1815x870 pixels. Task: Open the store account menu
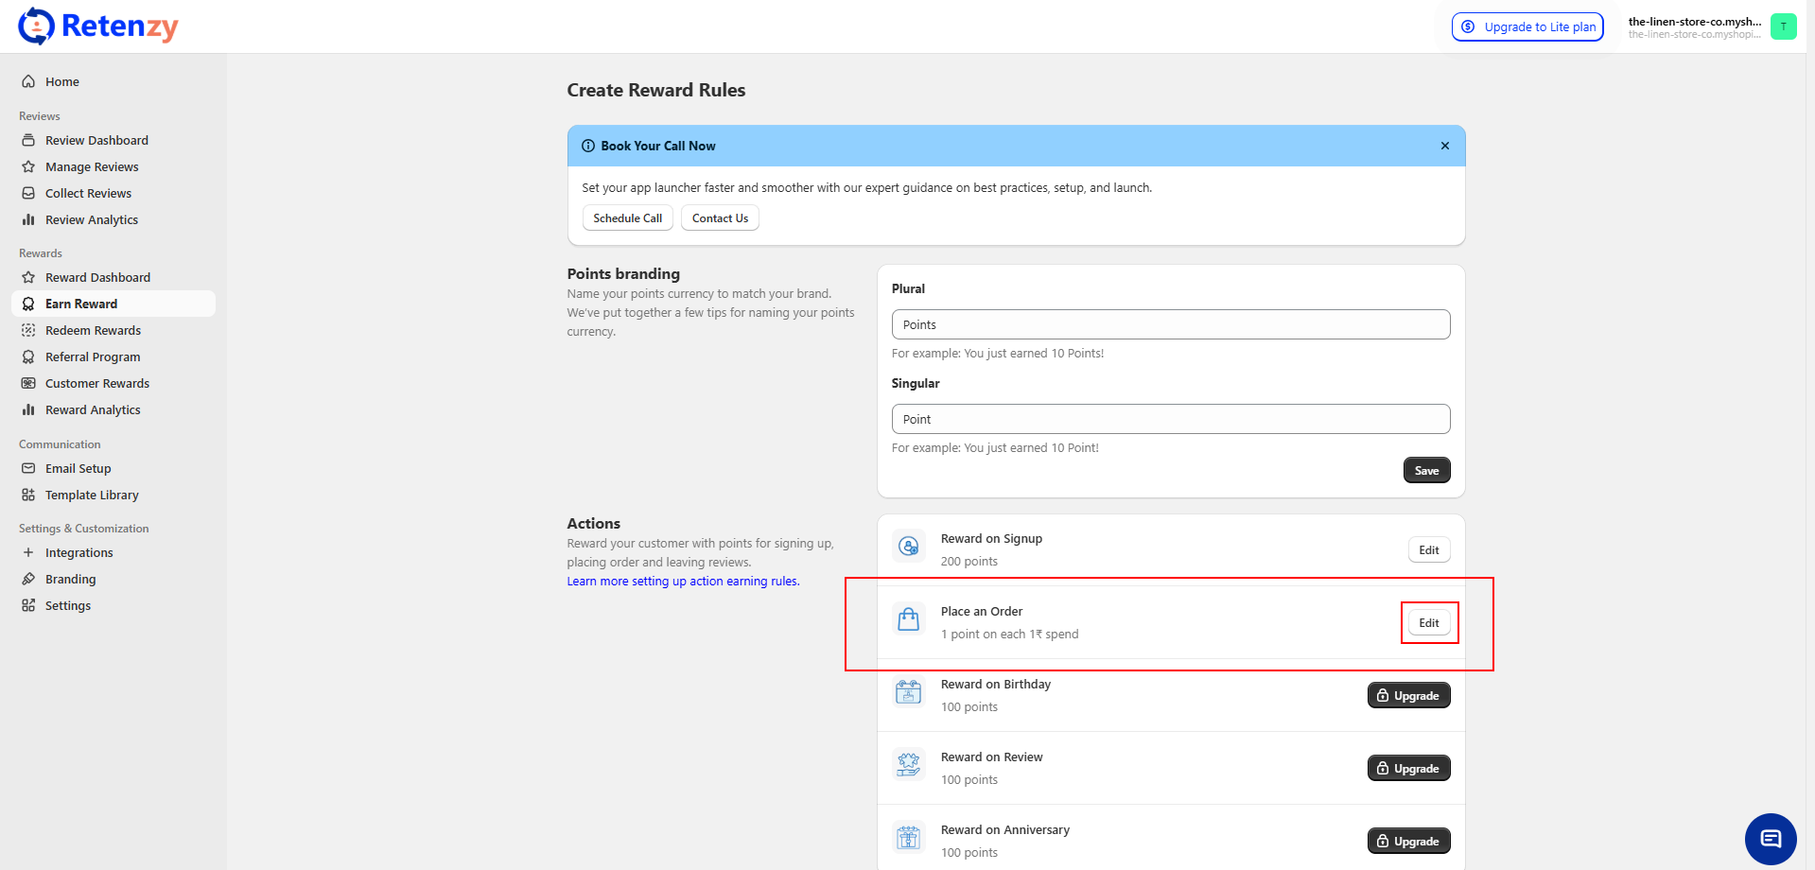point(1694,26)
